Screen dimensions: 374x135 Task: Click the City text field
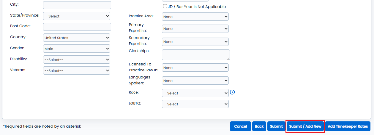pyautogui.click(x=77, y=5)
